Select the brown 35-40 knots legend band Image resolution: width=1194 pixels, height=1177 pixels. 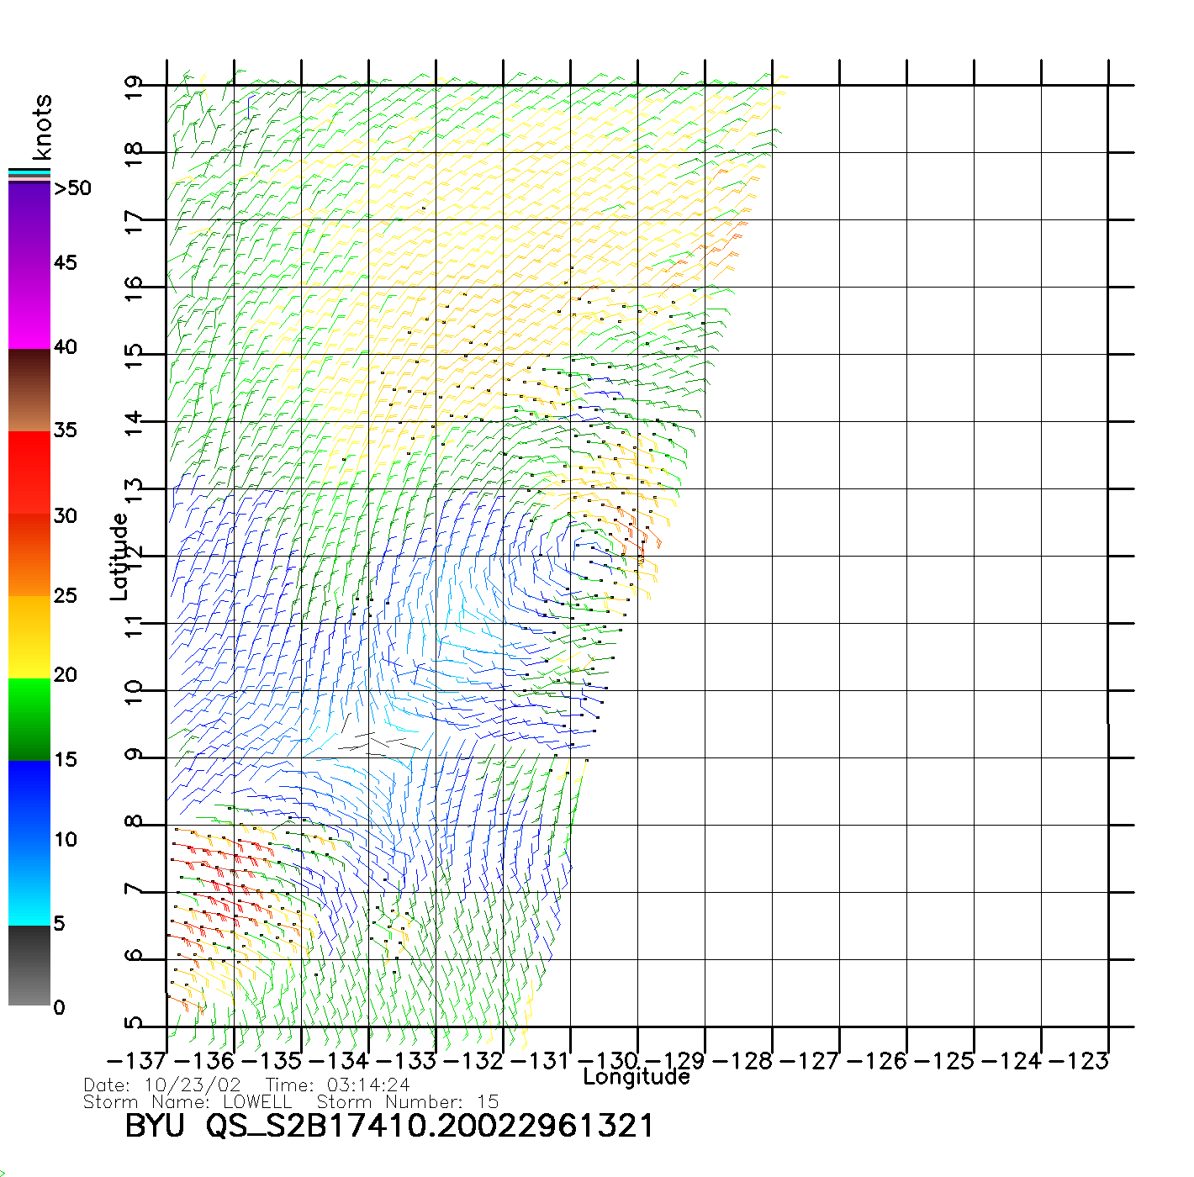coord(29,390)
